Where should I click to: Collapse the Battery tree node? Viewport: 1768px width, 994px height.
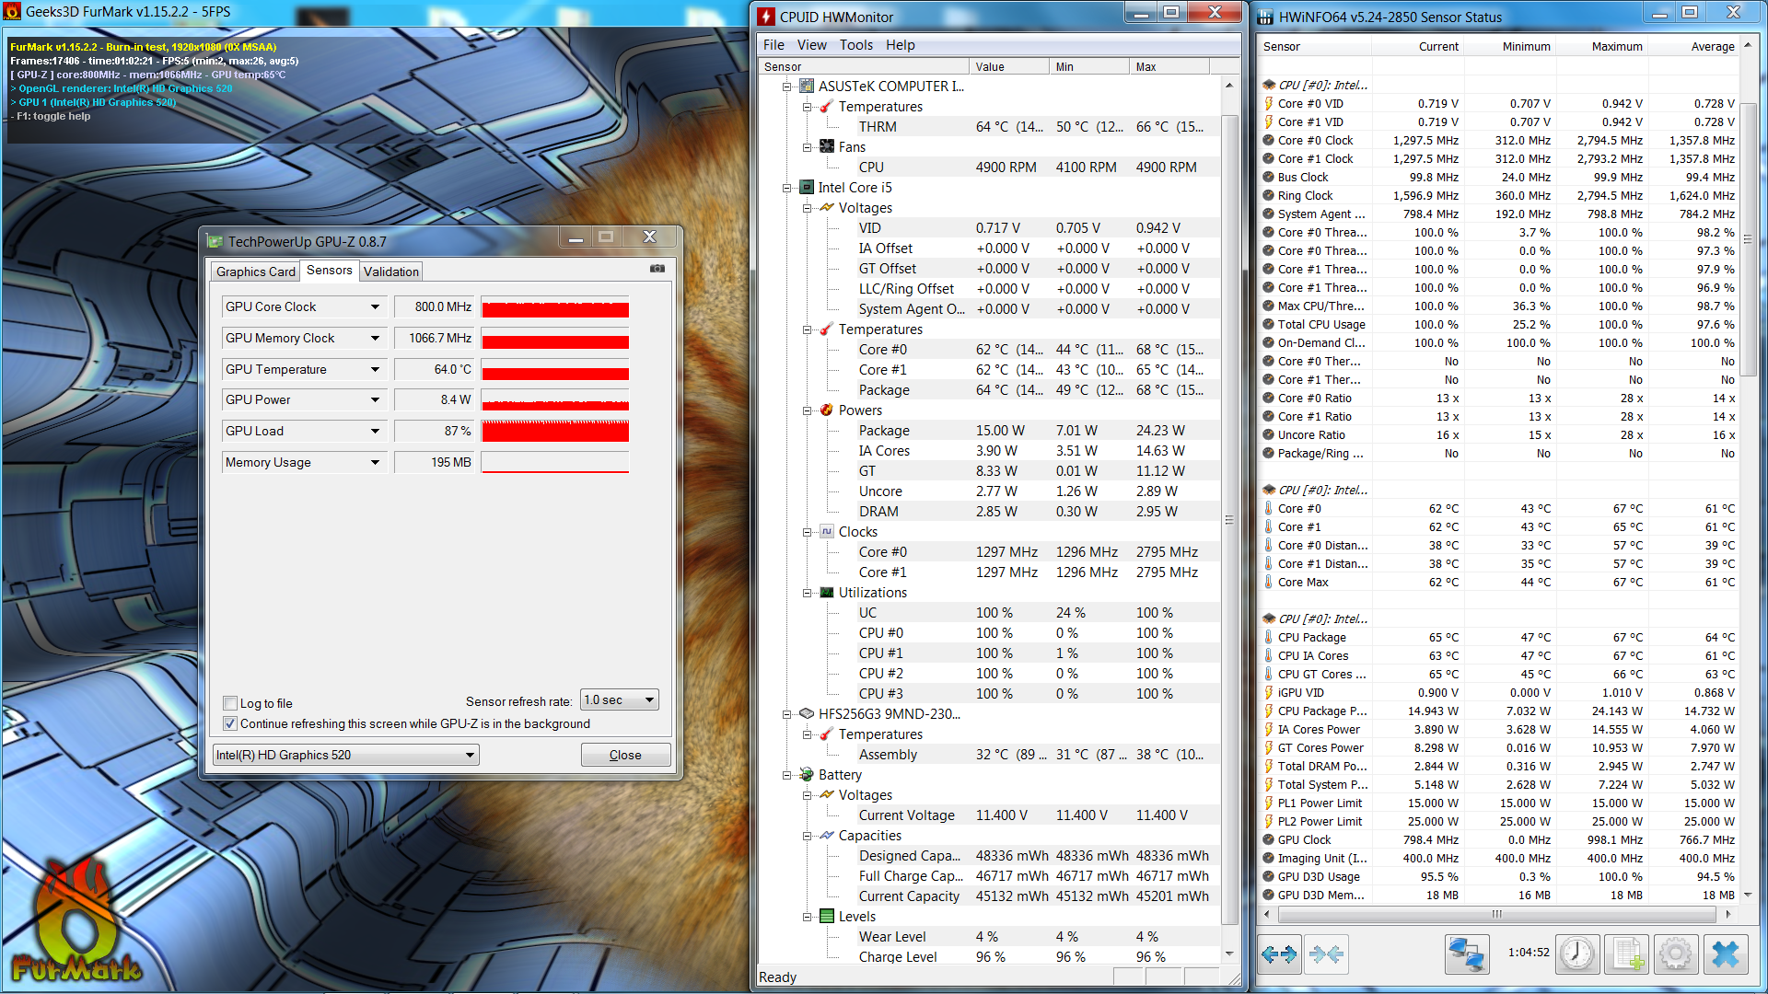786,775
